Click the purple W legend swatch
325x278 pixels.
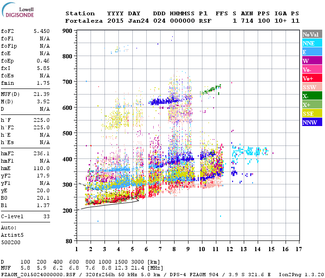312,61
